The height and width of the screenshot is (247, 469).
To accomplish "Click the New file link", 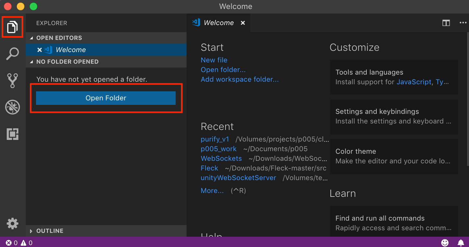I will (214, 60).
